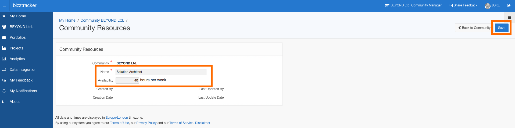Click the bell icon for My Notifications
Image resolution: width=515 pixels, height=128 pixels.
click(4, 91)
